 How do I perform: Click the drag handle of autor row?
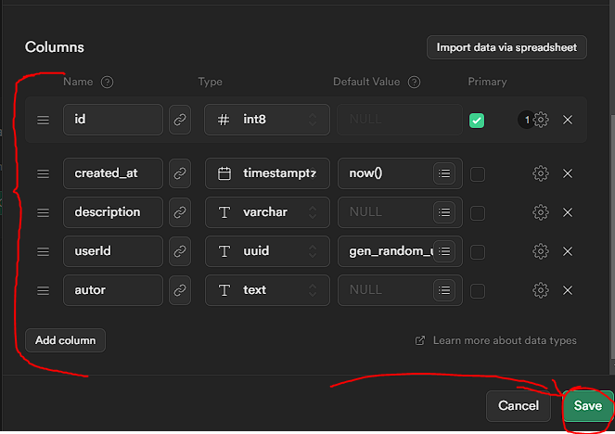click(x=44, y=290)
